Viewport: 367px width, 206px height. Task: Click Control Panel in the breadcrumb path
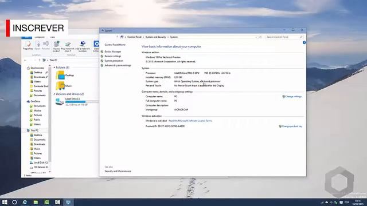pyautogui.click(x=134, y=37)
